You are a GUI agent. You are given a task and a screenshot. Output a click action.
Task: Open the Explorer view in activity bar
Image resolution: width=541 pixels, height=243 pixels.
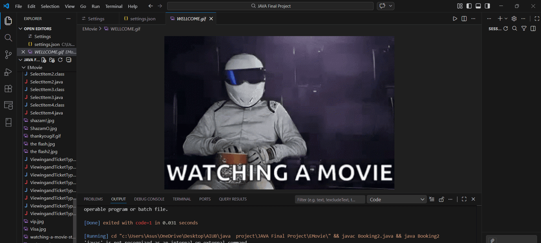point(8,21)
